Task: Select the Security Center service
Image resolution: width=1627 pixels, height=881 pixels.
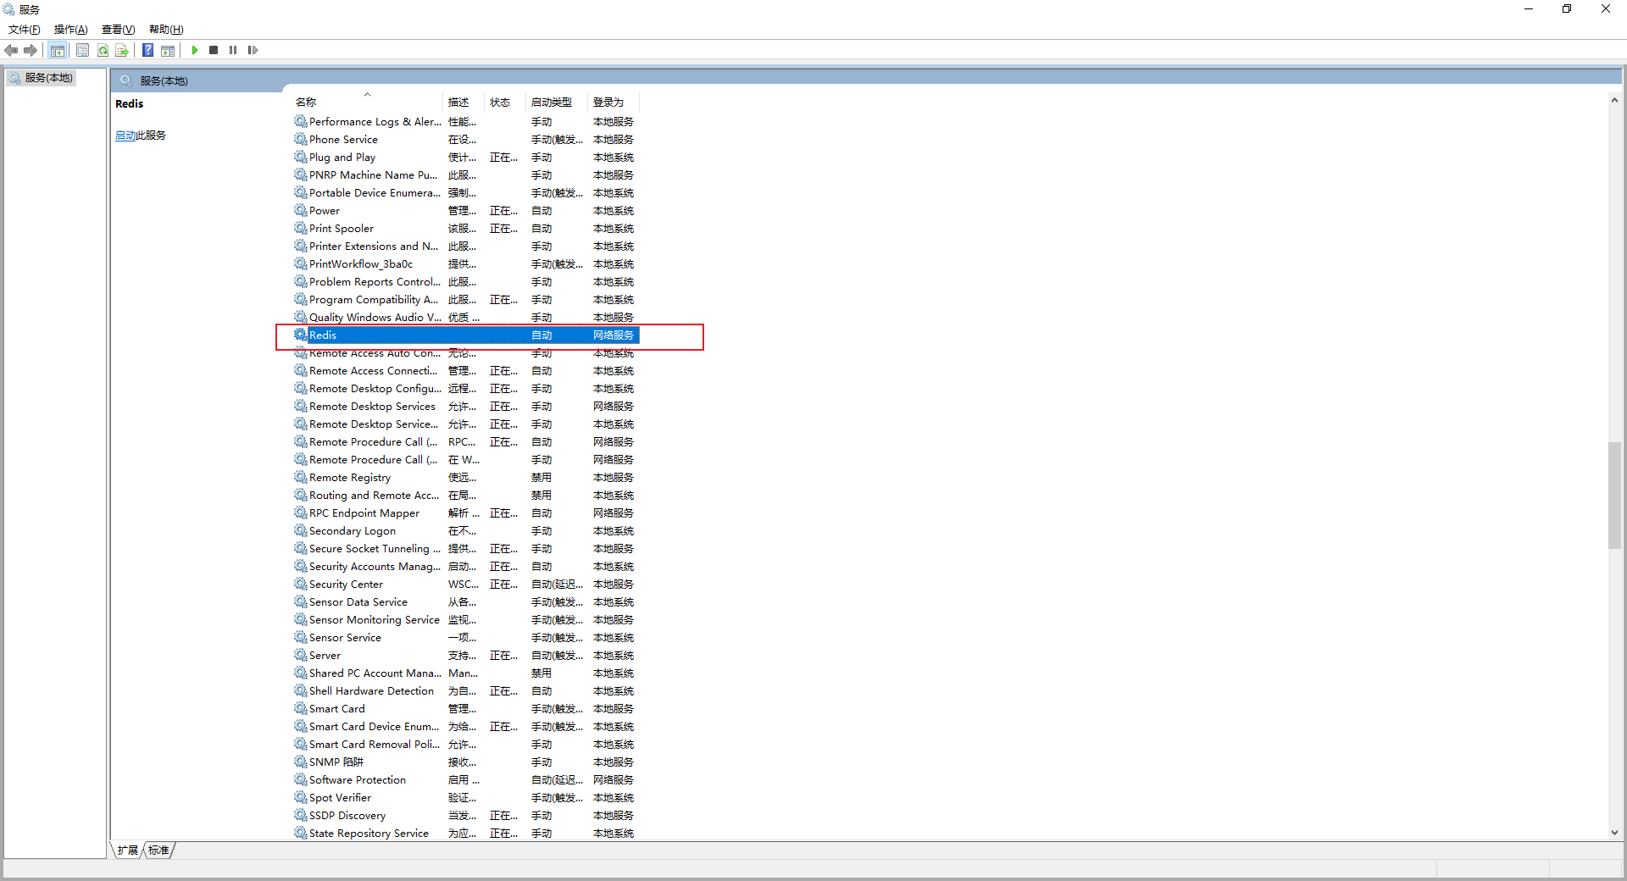Action: pyautogui.click(x=466, y=585)
